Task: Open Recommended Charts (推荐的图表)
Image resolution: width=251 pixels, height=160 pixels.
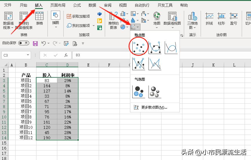Action: [x=113, y=21]
